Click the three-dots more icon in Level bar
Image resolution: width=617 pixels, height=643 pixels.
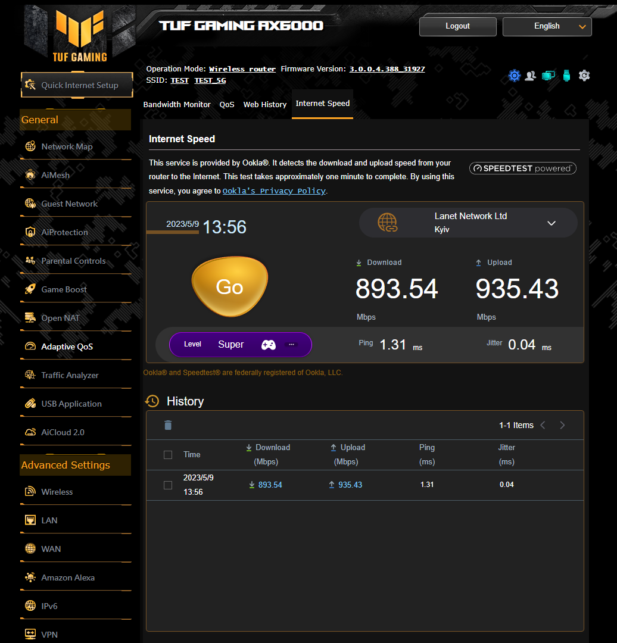pos(291,345)
